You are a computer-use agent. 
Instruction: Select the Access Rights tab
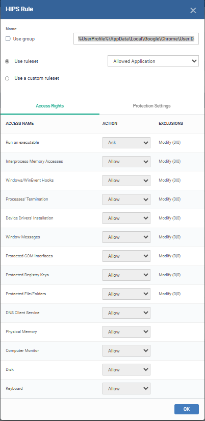[50, 106]
